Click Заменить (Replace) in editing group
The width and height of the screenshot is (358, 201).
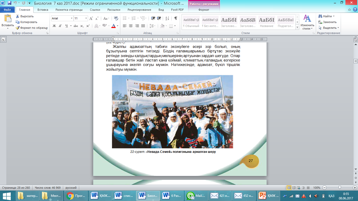coord(327,22)
